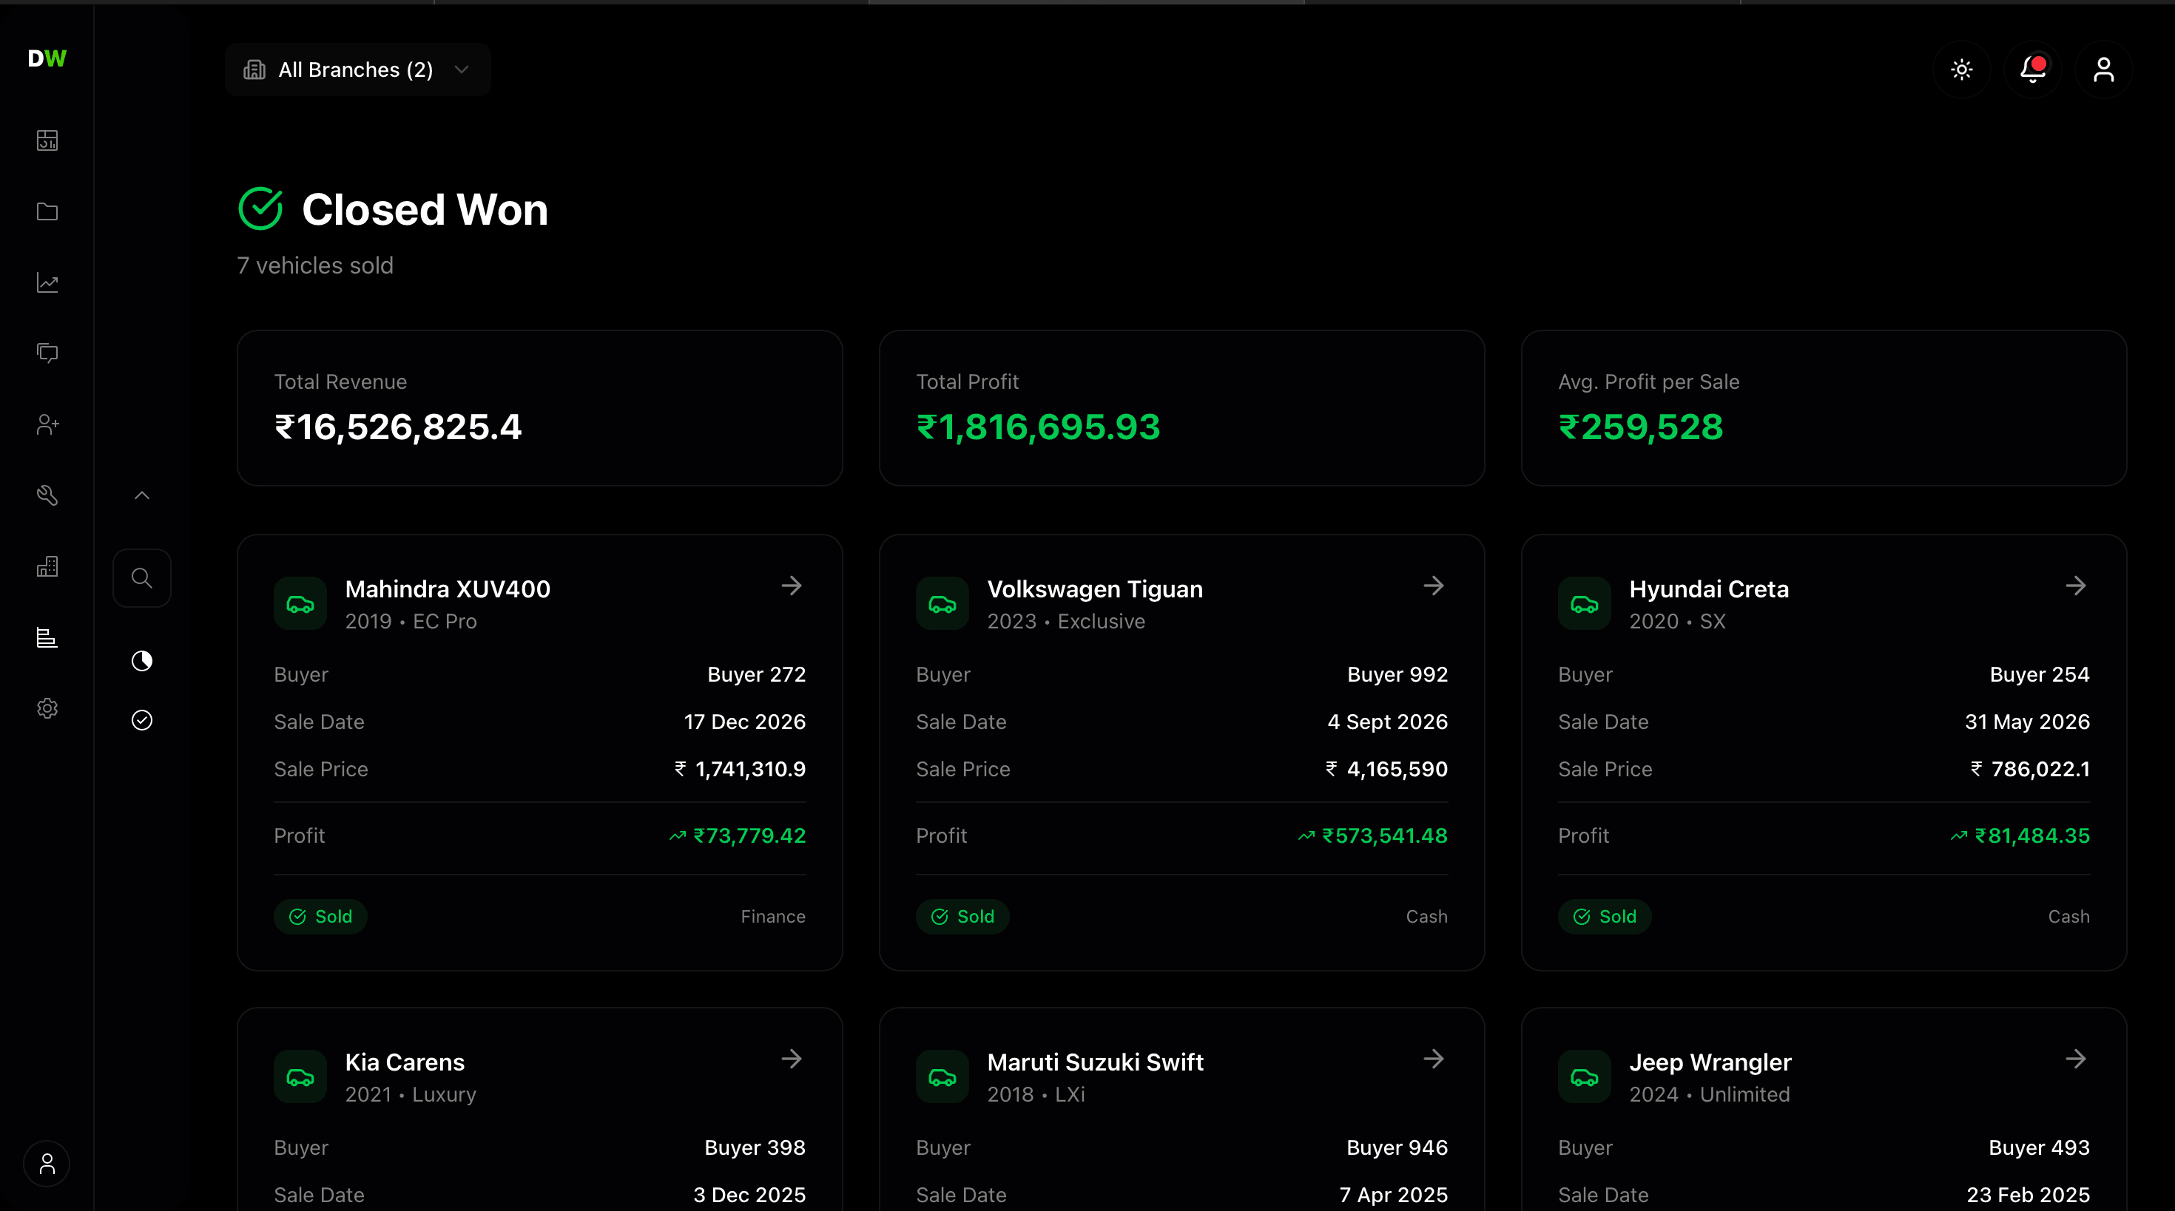2175x1211 pixels.
Task: Click the add user sidebar icon
Action: pyautogui.click(x=47, y=424)
